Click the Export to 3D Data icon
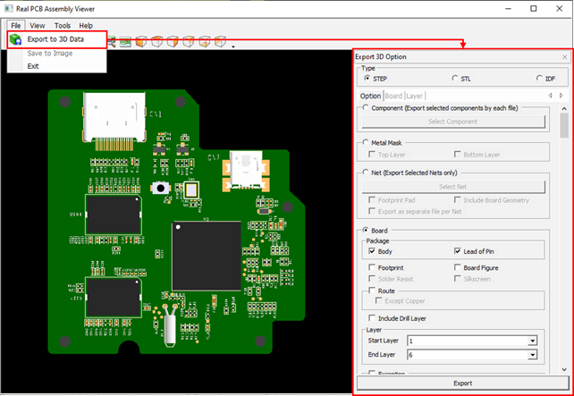 (x=15, y=39)
